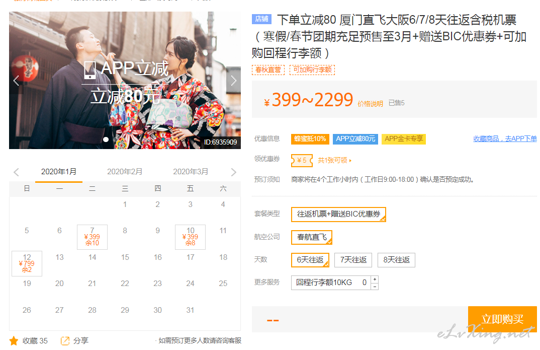Click date 20 in calendar
540x350 pixels.
(59, 284)
